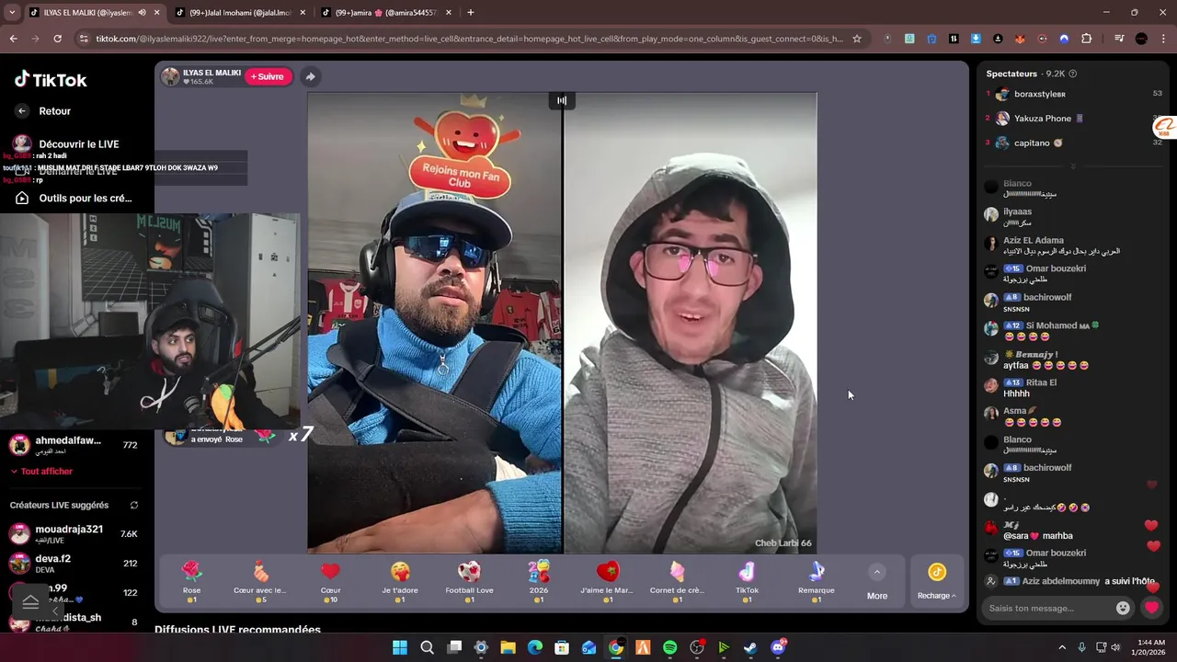Refresh suggested LIVE creators list
This screenshot has height=662, width=1177.
[134, 505]
